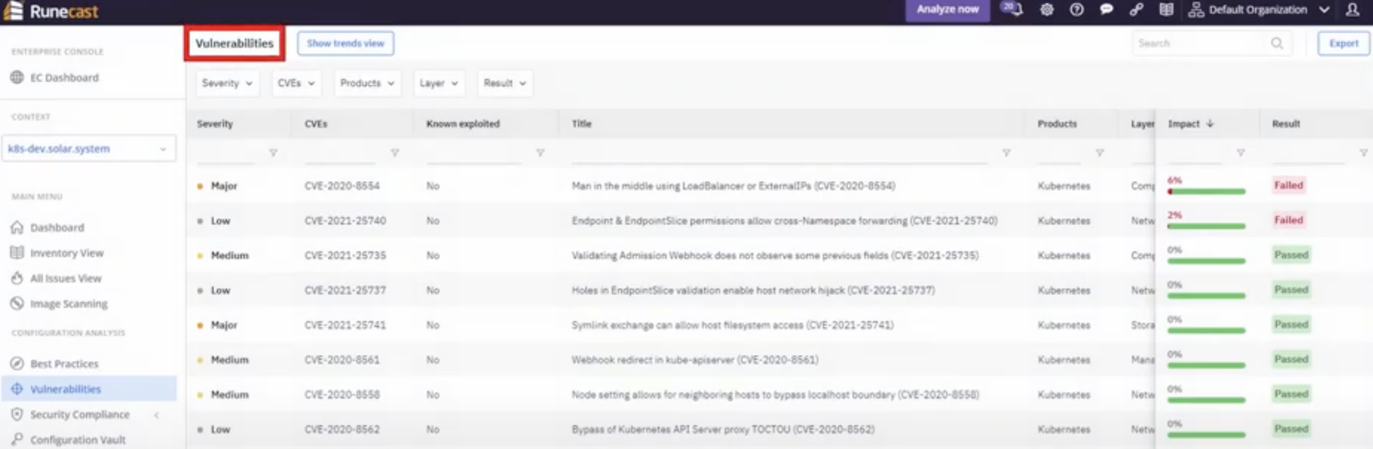Click the Analyze now button
Screen dimensions: 1373x449
coord(948,10)
